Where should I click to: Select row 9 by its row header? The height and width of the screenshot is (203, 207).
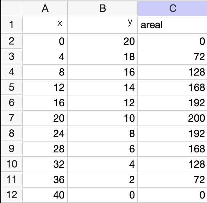click(11, 149)
